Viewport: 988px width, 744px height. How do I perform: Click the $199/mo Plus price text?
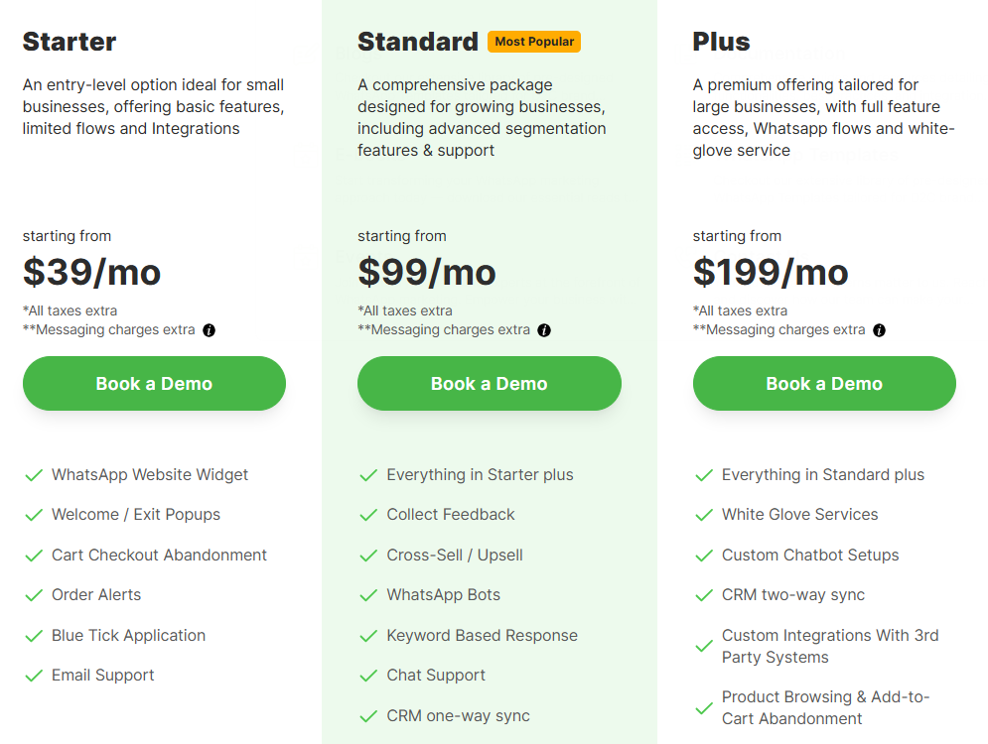pos(772,272)
